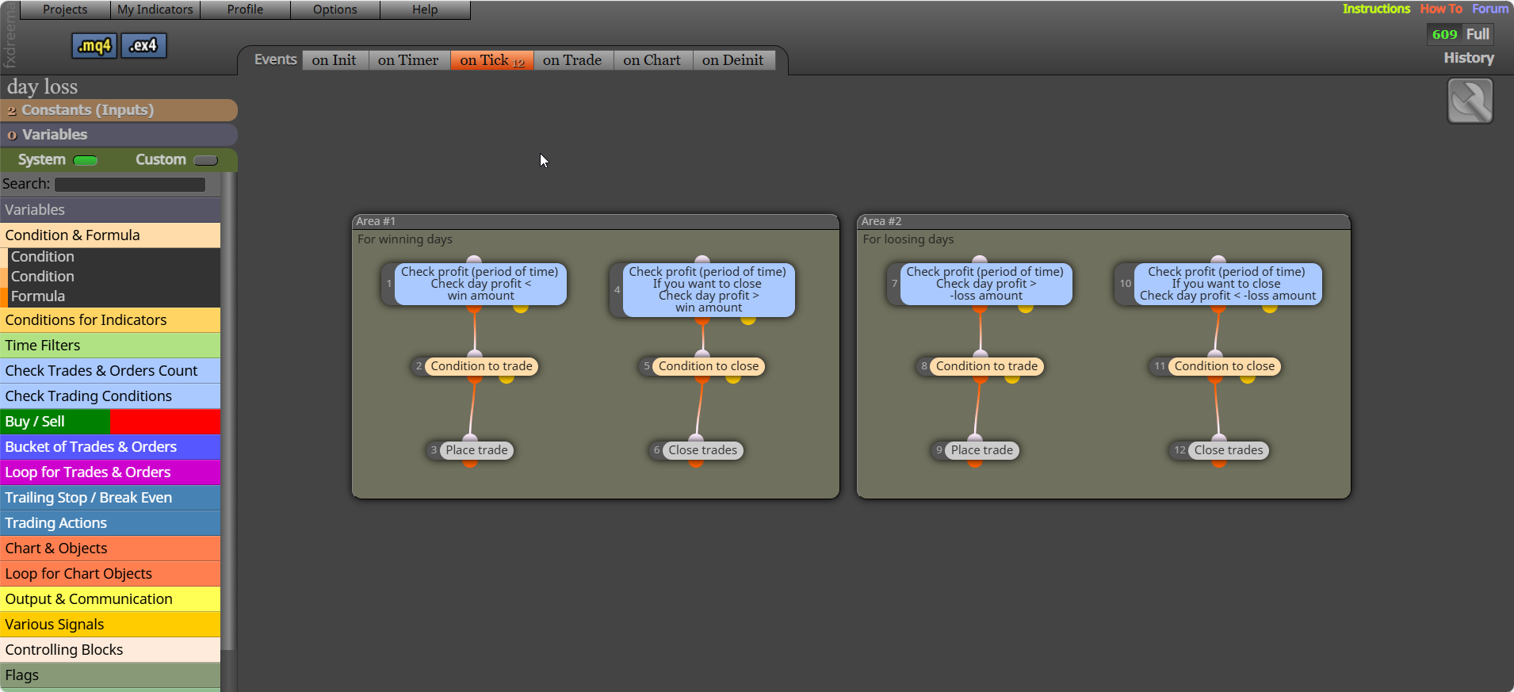1514x692 pixels.
Task: Expand the Trading Actions category
Action: (x=110, y=523)
